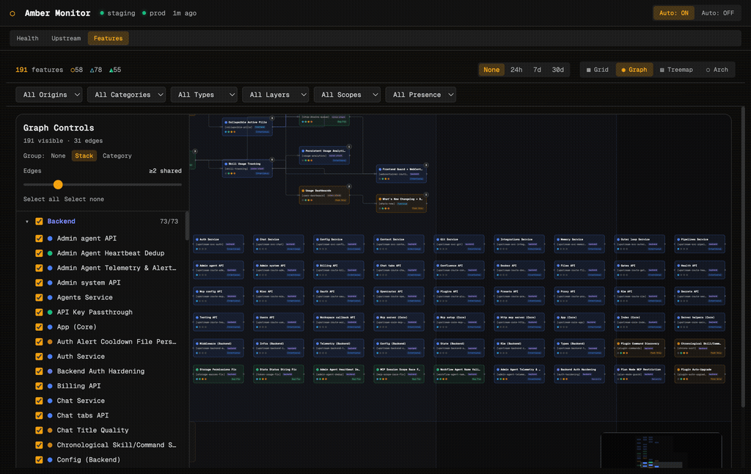Open the All Types dropdown
This screenshot has width=751, height=474.
[x=204, y=95]
